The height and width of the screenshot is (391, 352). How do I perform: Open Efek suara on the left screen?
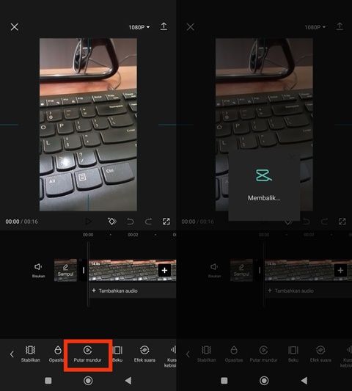point(144,354)
